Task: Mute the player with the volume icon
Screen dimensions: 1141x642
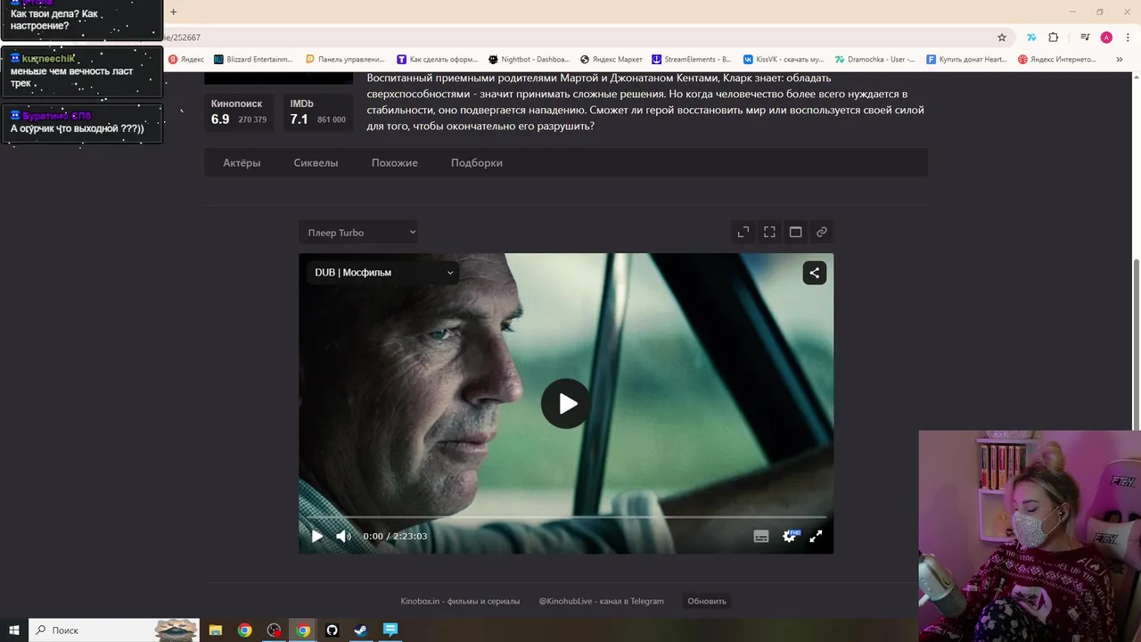Action: pyautogui.click(x=343, y=536)
